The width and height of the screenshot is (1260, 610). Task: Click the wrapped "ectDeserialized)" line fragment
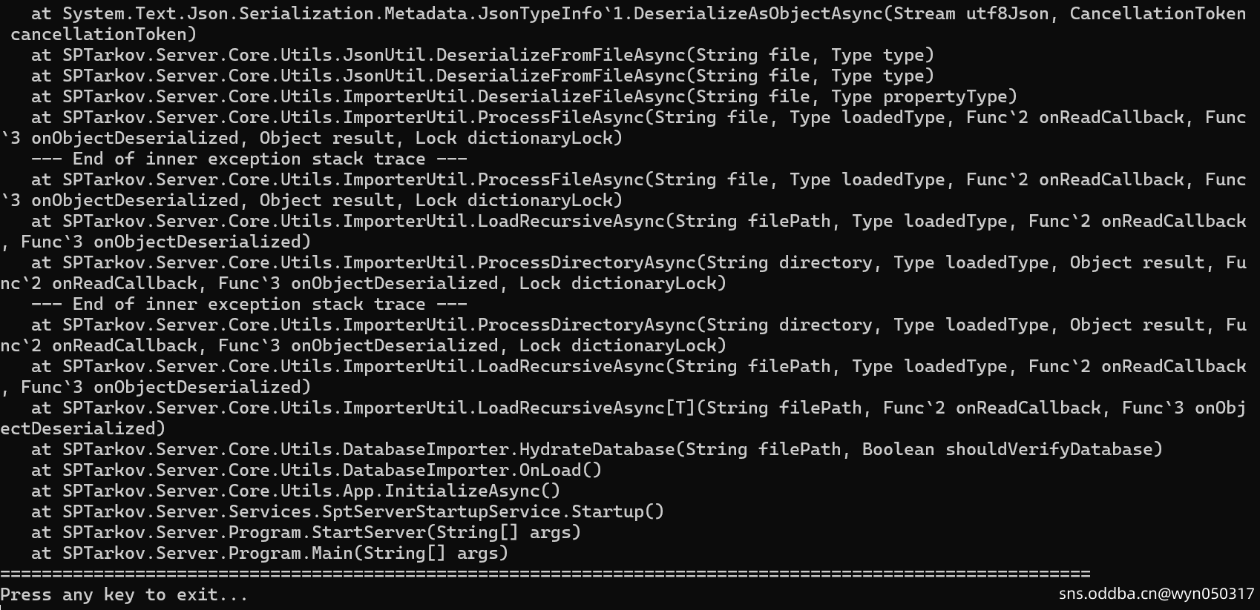click(83, 428)
